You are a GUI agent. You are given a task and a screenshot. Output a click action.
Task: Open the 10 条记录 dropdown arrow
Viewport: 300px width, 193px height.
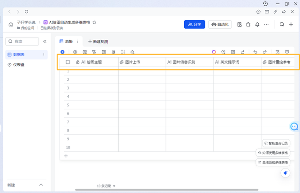(114, 186)
